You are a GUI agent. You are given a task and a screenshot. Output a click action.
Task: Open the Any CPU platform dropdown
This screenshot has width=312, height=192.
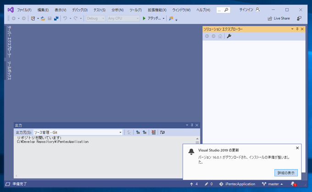coord(123,18)
